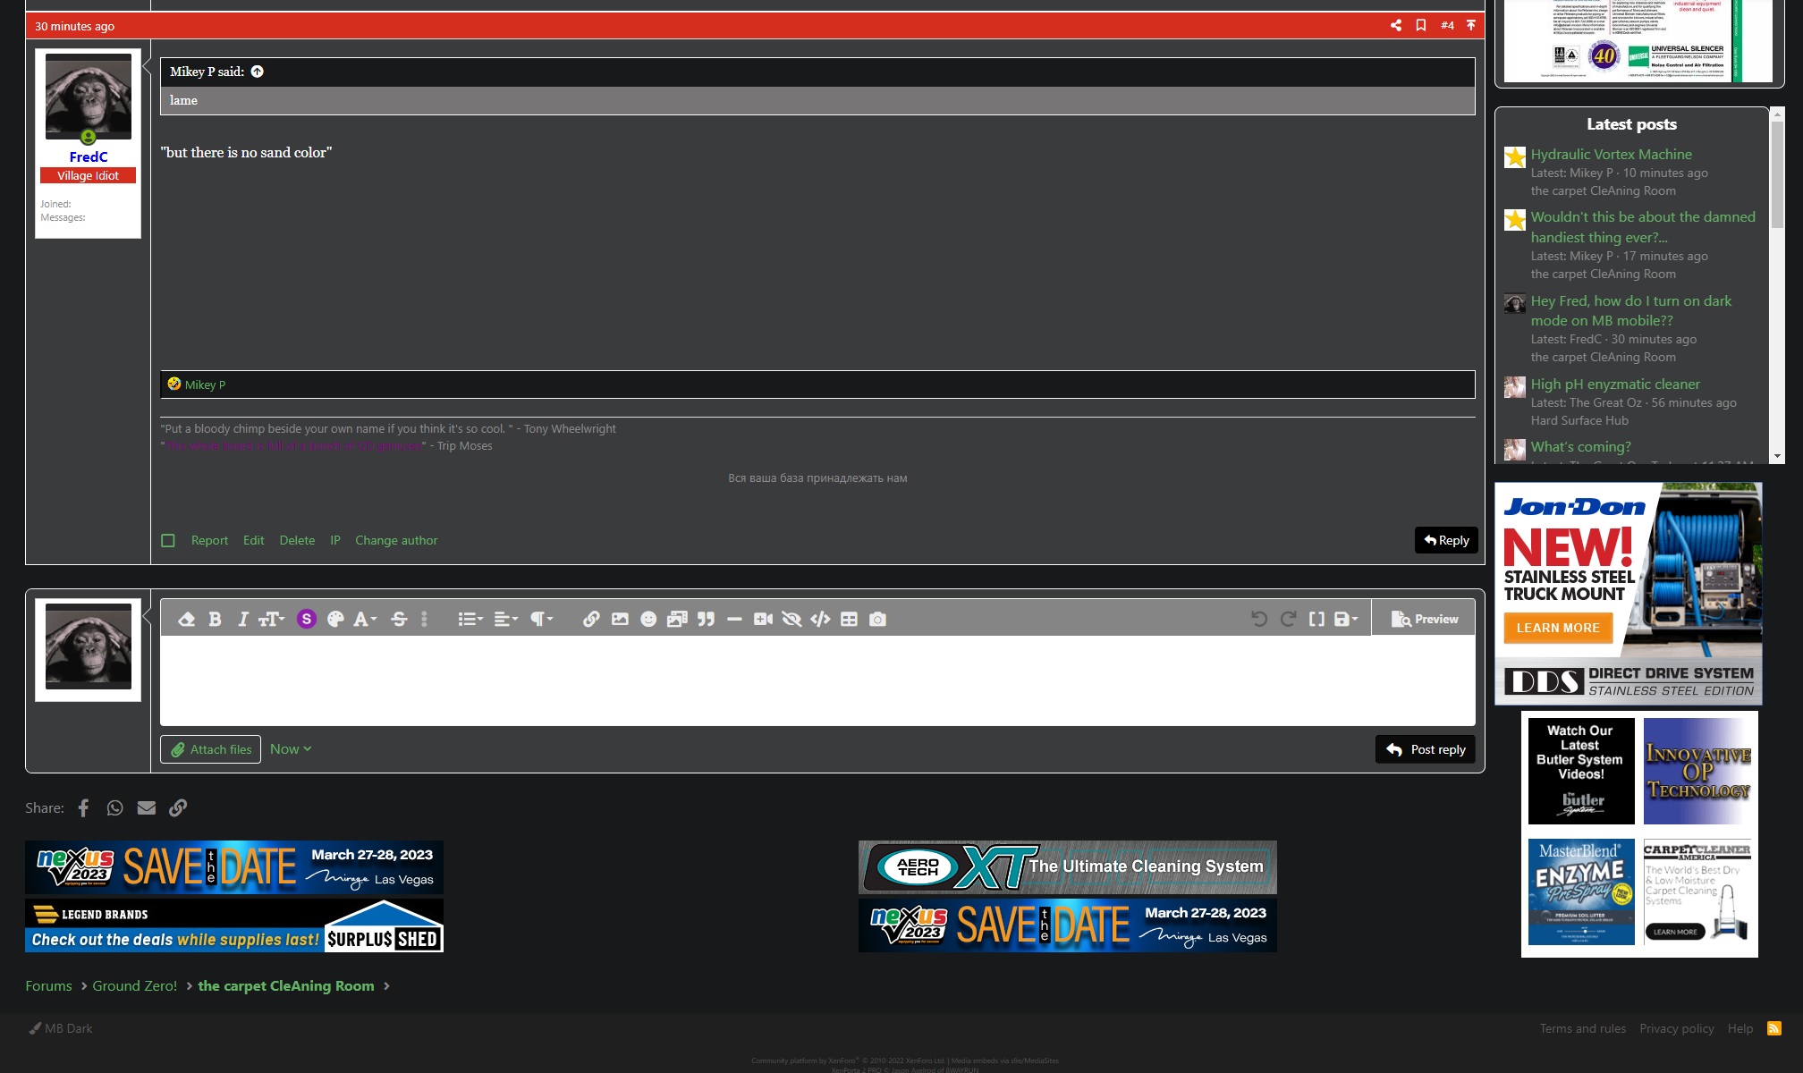
Task: Click the undo icon in editor
Action: (1258, 619)
